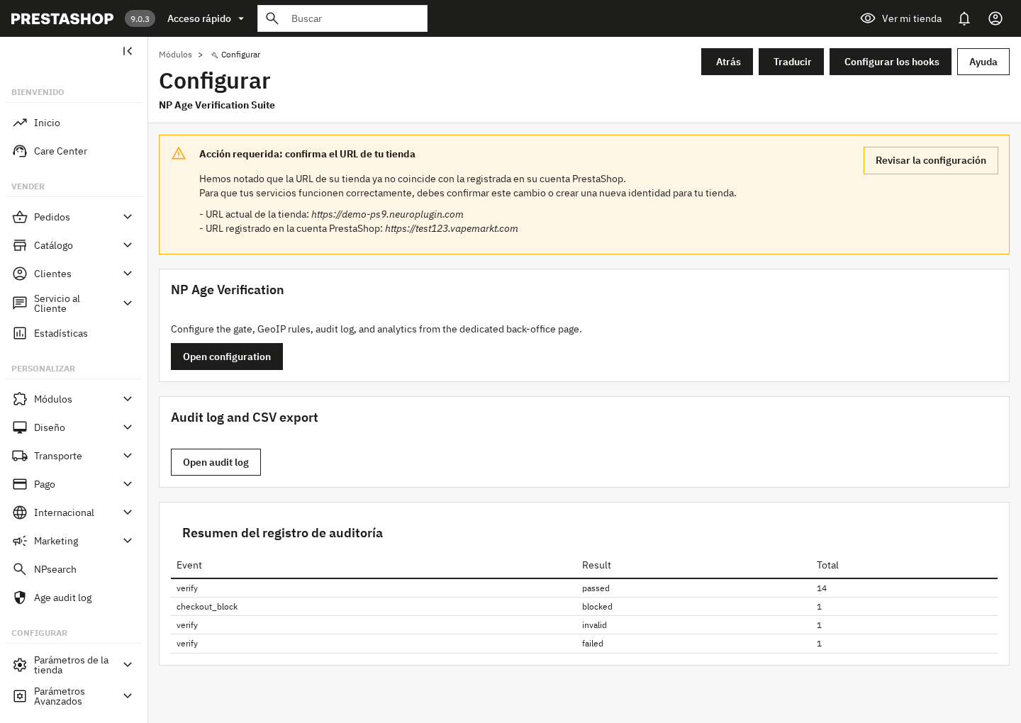
Task: Expand the Marketing submenu chevron
Action: pyautogui.click(x=128, y=541)
